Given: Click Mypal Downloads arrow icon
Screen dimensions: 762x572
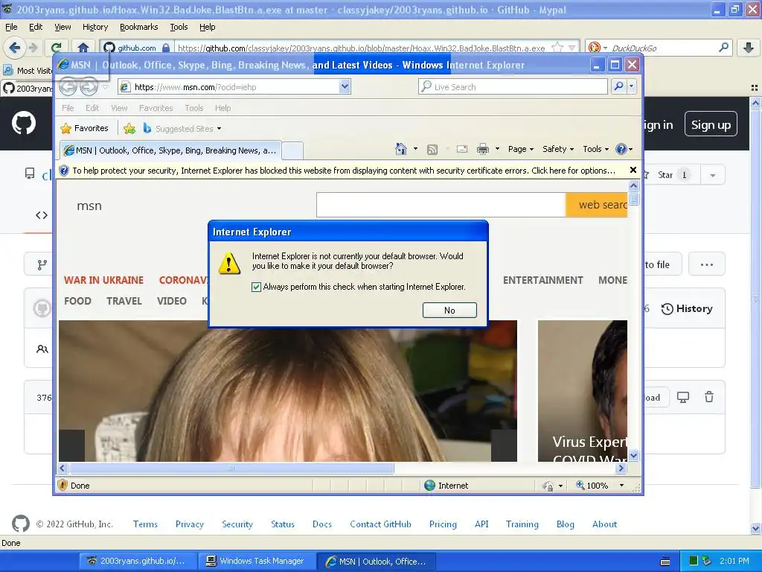Looking at the screenshot, I should tap(749, 47).
